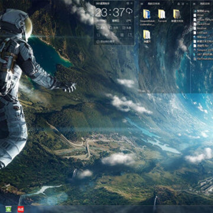This screenshot has height=213, width=213.
Task: Open the folder in the second folder row
Action: 147,34
